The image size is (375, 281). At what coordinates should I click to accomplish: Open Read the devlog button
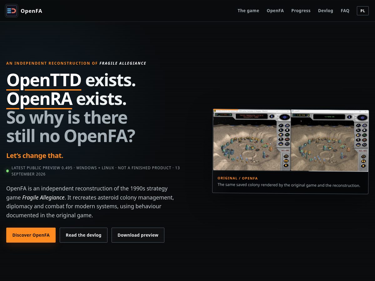click(x=83, y=235)
